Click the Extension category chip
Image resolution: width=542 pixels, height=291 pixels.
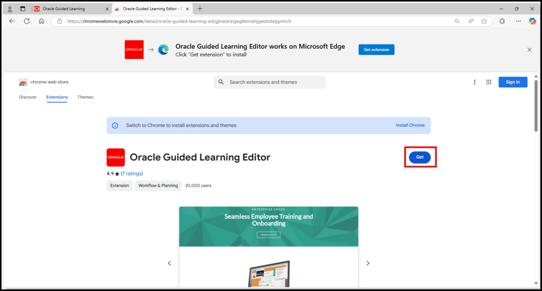pyautogui.click(x=119, y=185)
